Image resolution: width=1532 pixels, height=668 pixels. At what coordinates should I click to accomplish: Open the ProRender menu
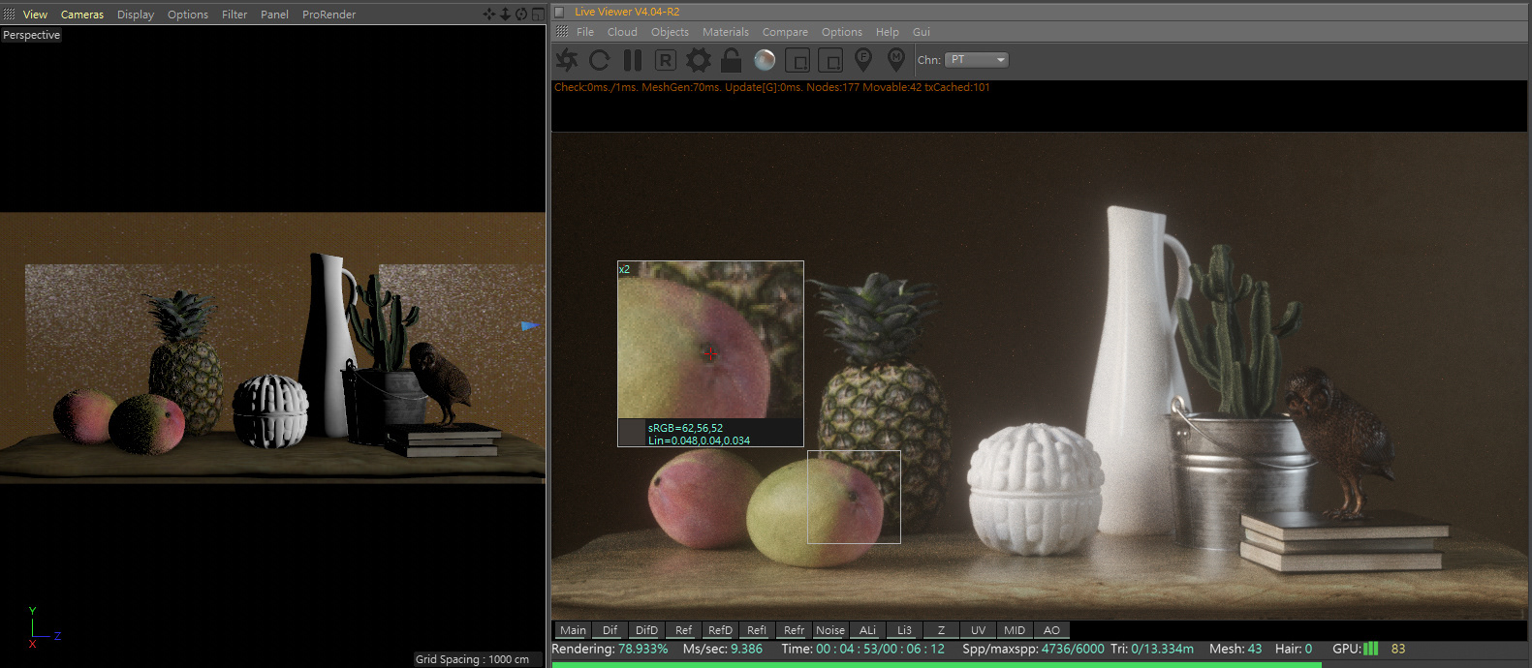click(328, 15)
